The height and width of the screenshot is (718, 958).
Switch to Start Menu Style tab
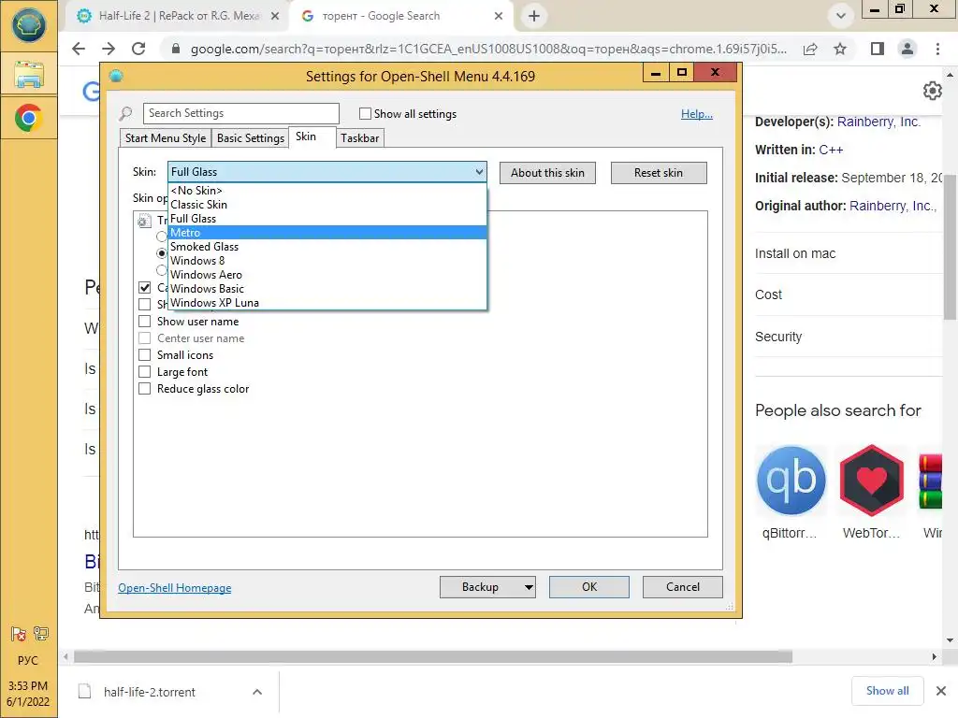tap(165, 138)
